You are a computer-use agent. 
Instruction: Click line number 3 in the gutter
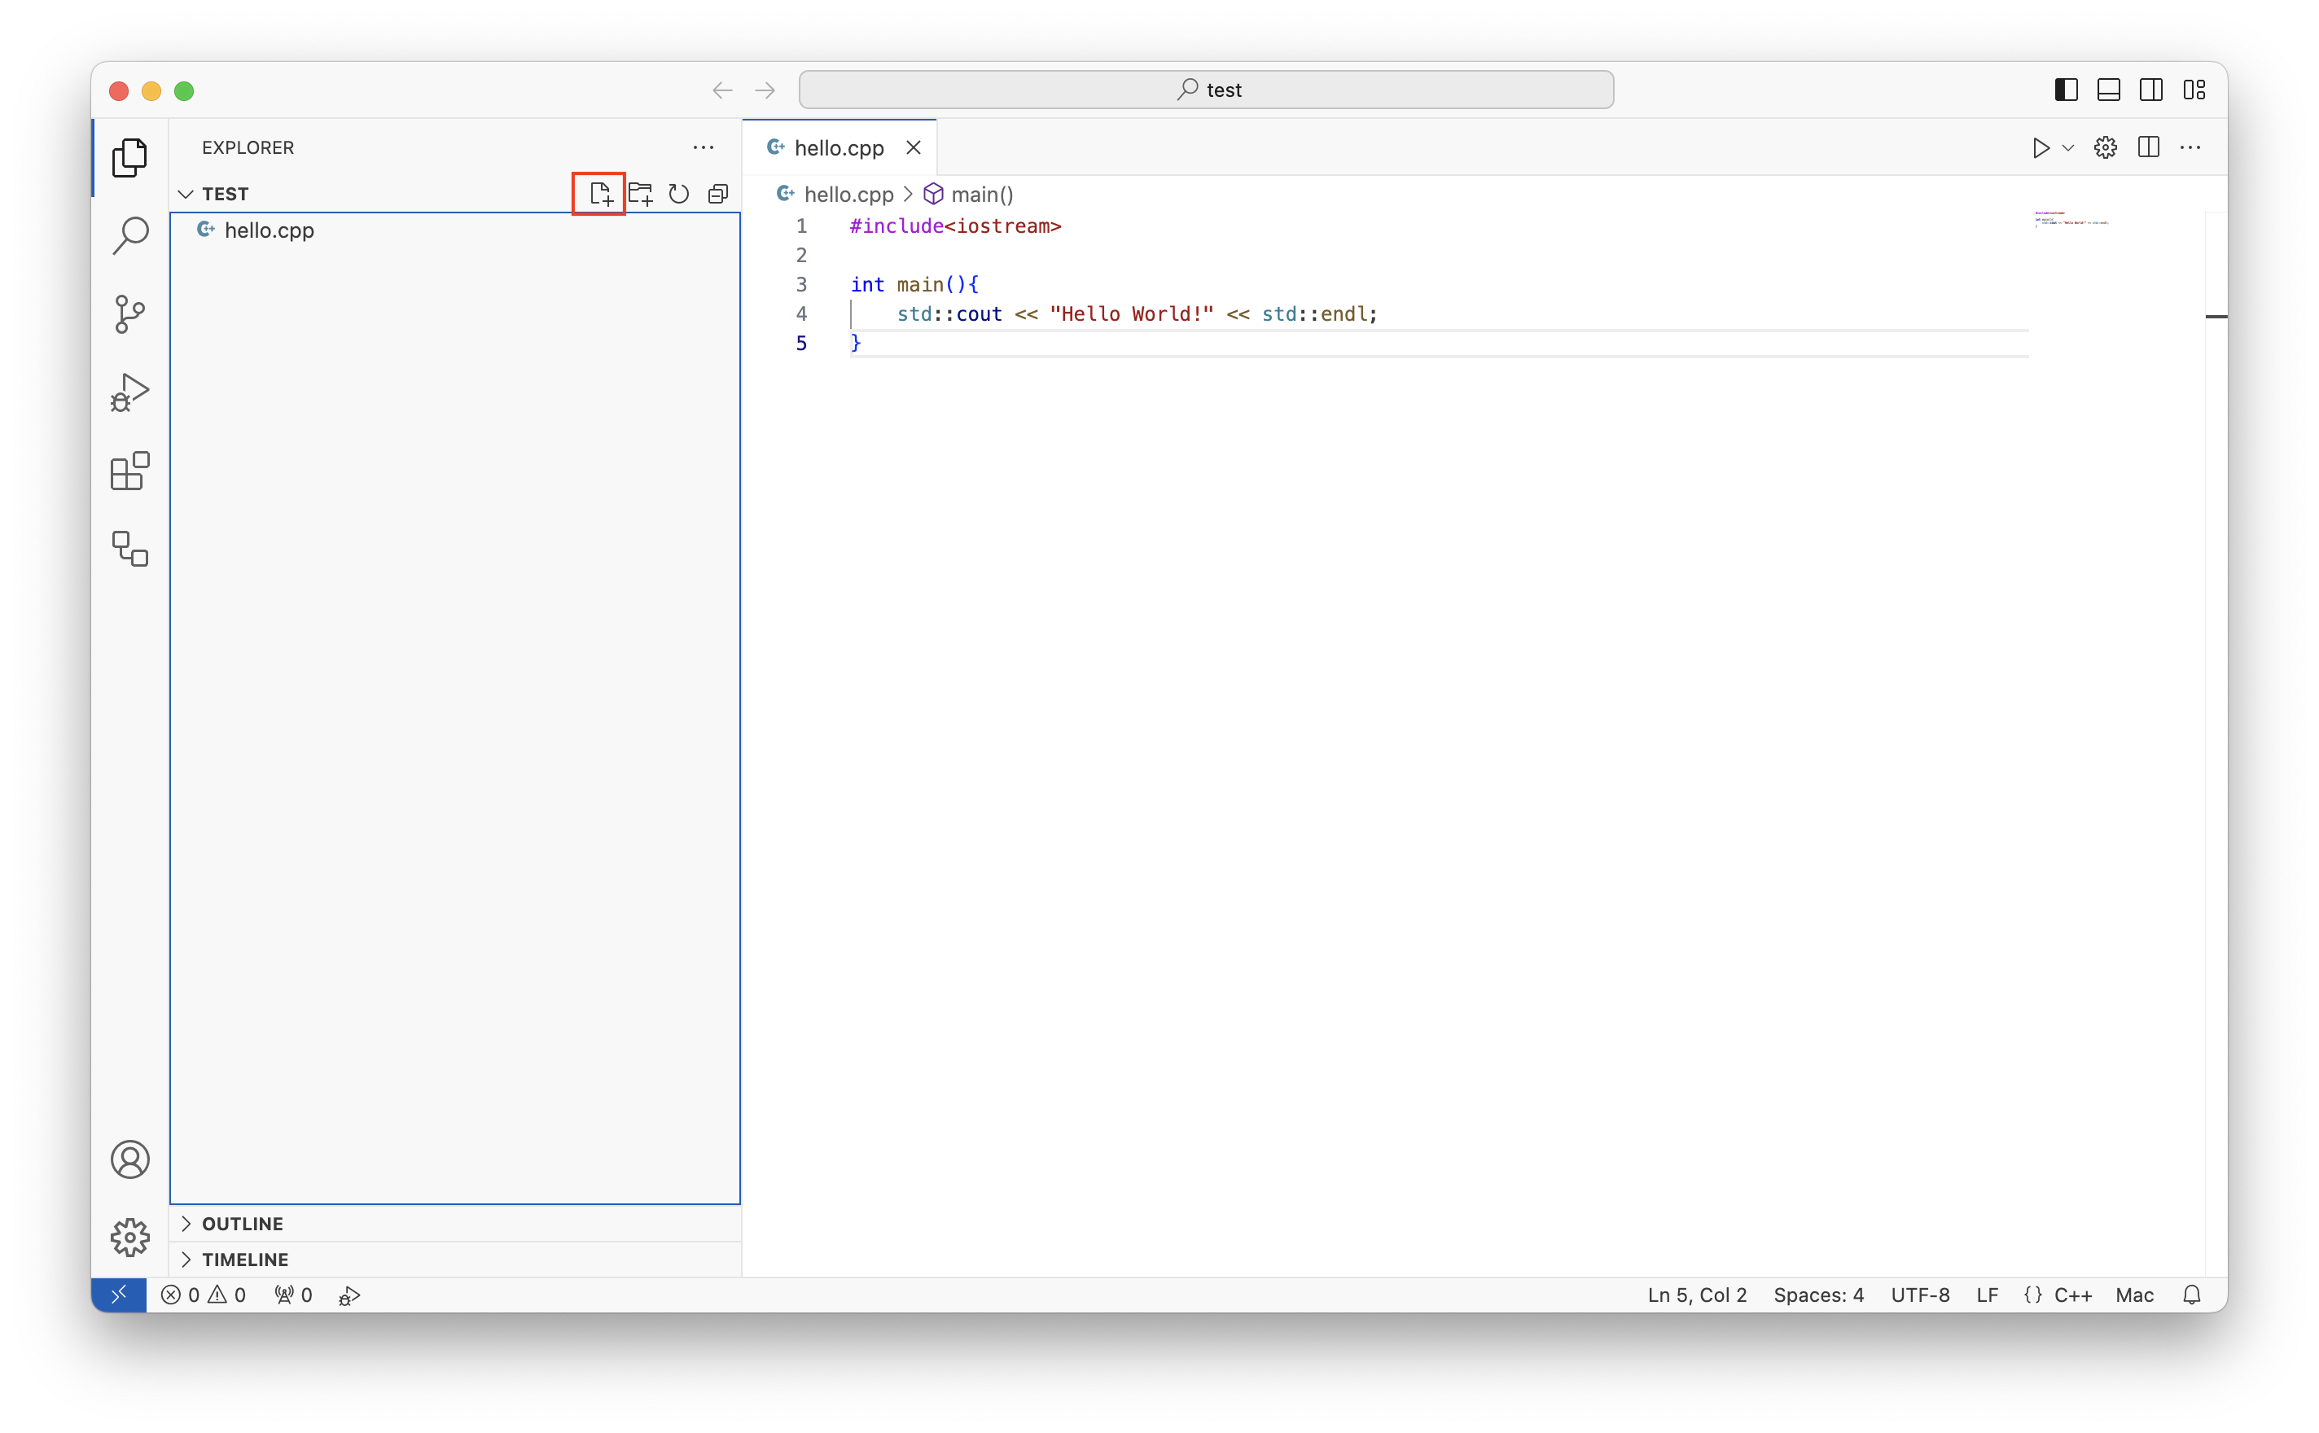tap(800, 284)
